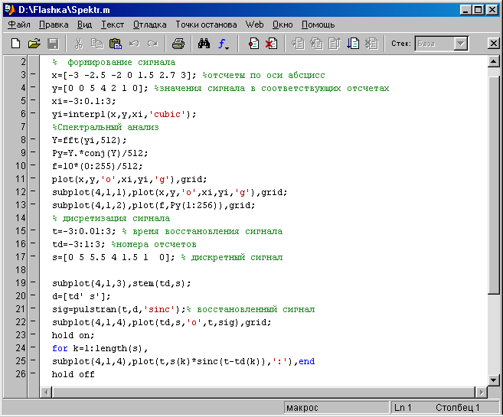
Task: Toggle breakpoint dash on line 11
Action: tap(33, 178)
